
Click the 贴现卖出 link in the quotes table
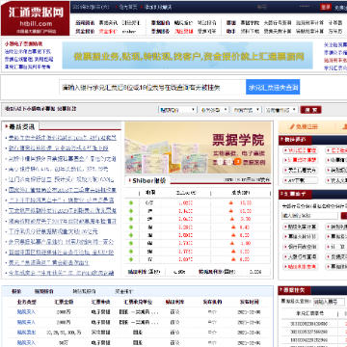pos(26,333)
